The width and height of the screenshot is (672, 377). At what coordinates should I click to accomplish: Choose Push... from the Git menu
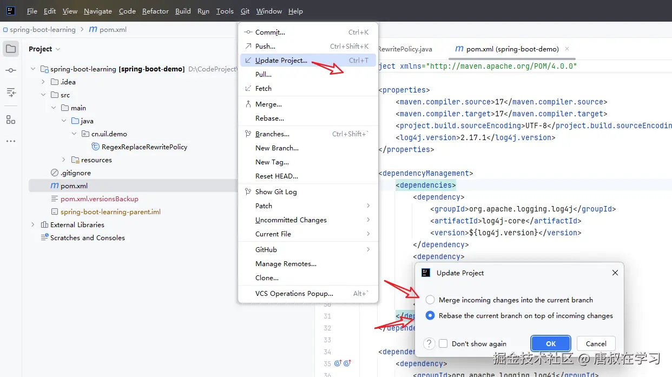[x=308, y=47]
